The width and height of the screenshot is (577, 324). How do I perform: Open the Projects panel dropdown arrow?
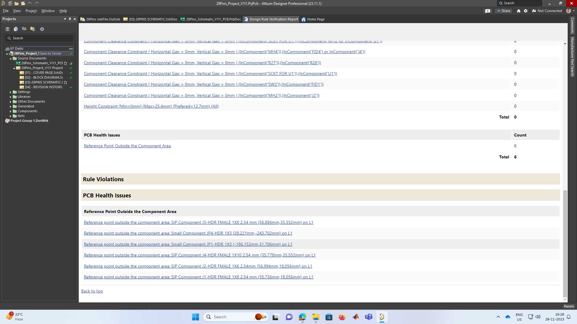point(65,19)
